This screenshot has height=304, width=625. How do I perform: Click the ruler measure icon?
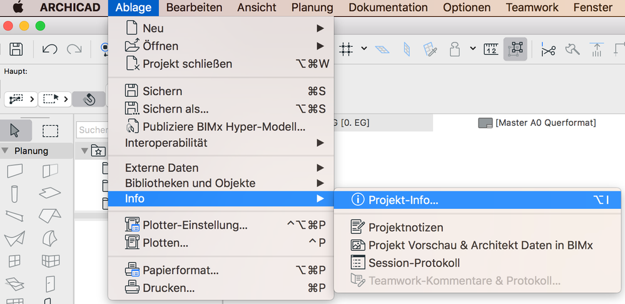(x=491, y=49)
